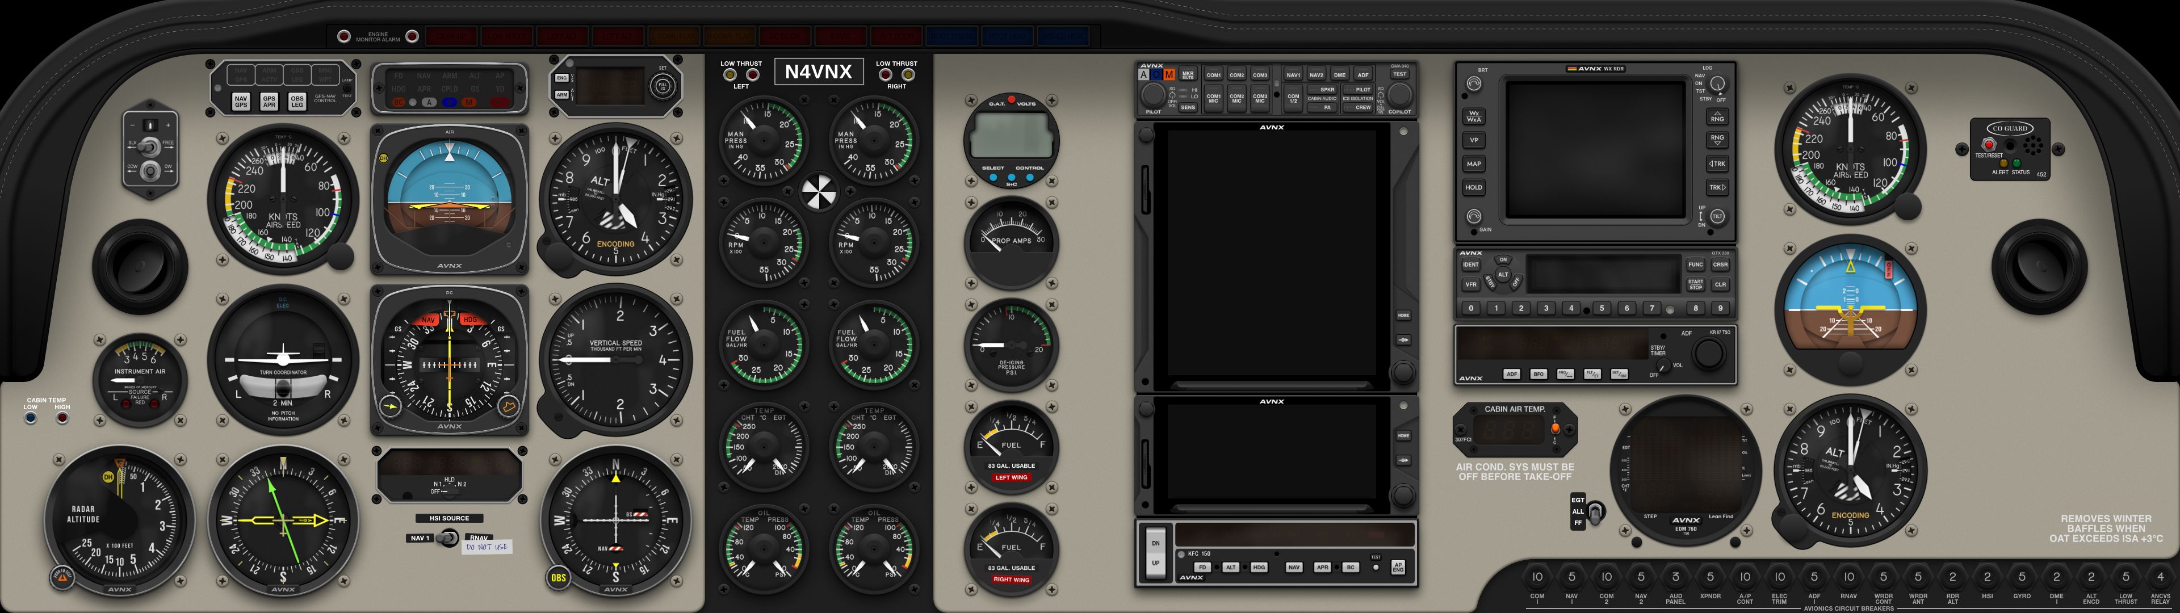
Task: Select the range-up RNG button on weather radar
Action: [1717, 117]
